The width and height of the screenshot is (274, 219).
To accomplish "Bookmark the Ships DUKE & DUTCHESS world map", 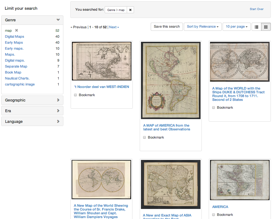I will point(213,107).
